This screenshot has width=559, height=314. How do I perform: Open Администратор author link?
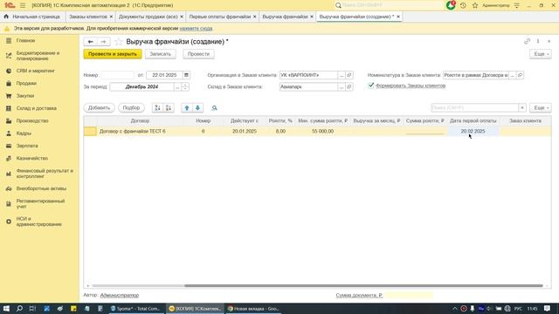coord(120,296)
